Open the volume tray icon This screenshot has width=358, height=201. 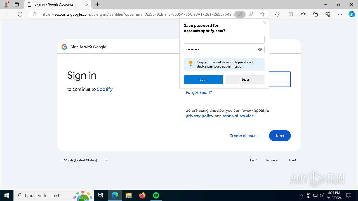[322, 195]
